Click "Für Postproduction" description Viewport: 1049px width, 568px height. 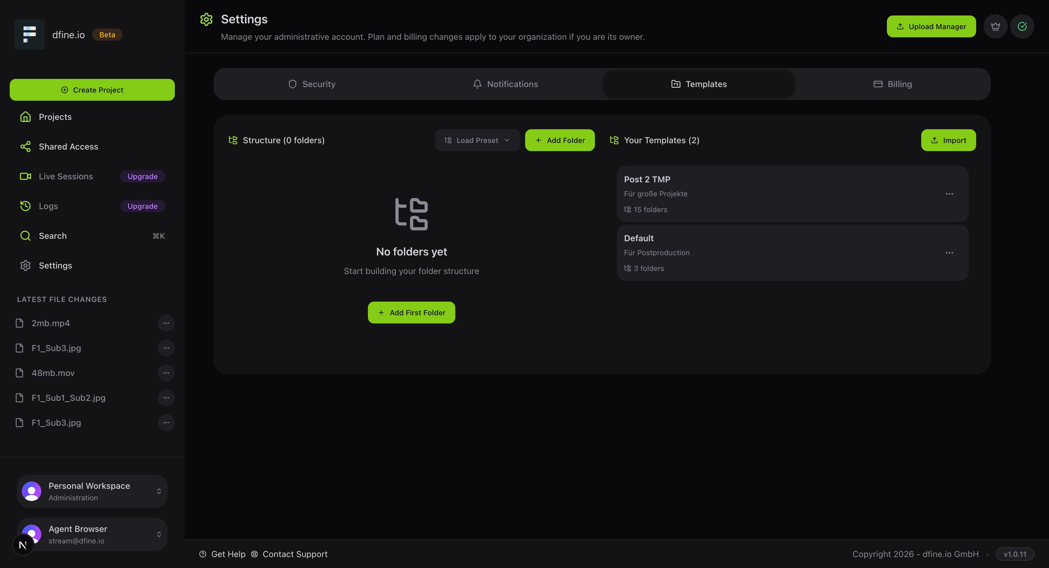point(657,252)
